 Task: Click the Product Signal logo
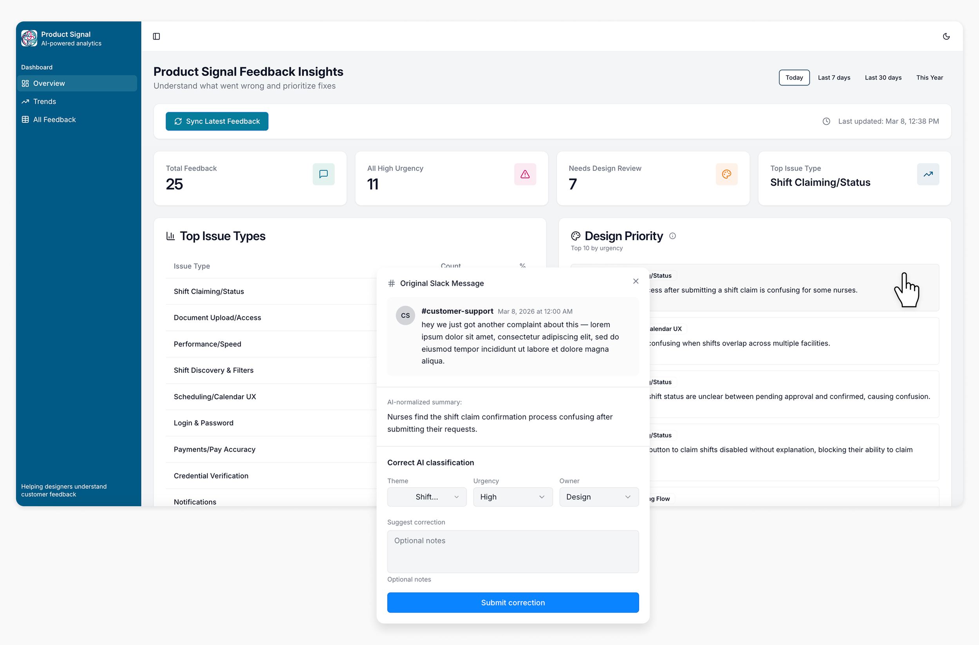pos(29,38)
